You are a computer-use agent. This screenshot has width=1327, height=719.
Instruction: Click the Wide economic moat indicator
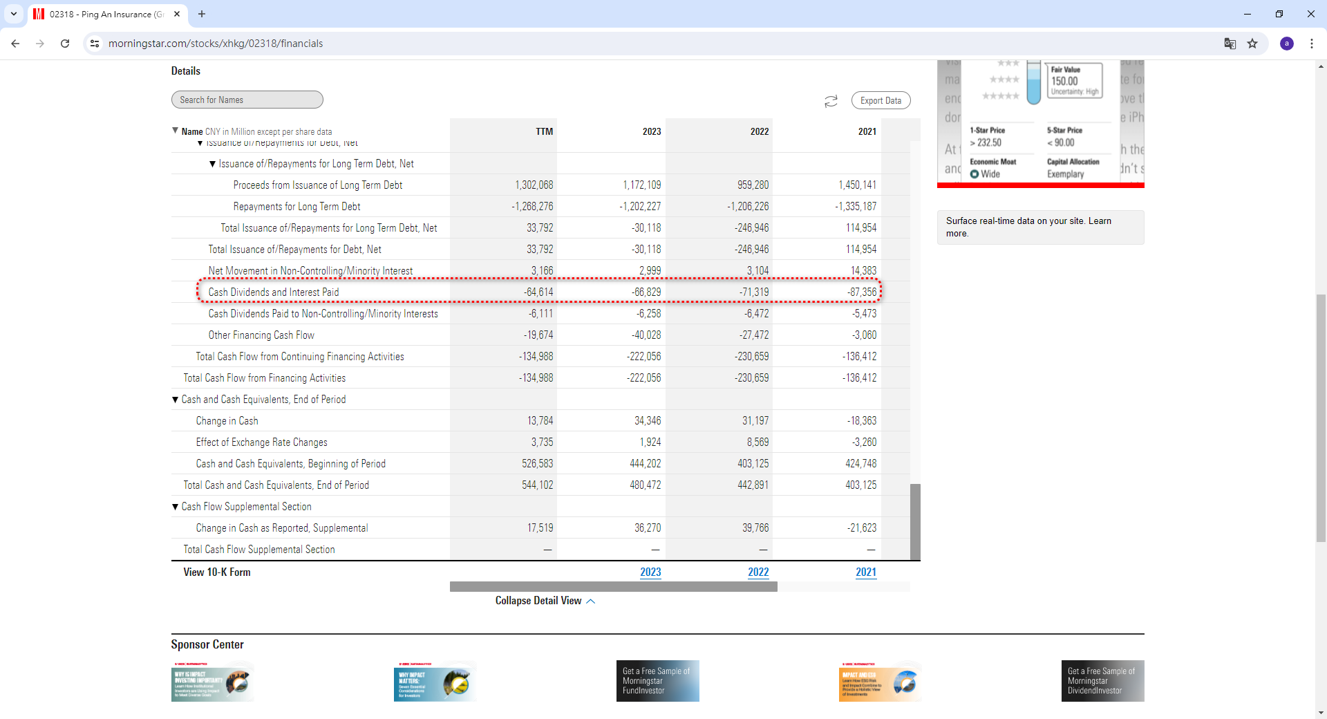(x=985, y=174)
